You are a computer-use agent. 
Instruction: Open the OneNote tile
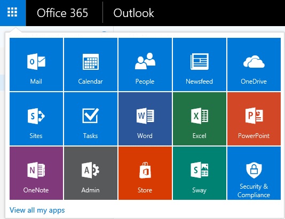36,173
